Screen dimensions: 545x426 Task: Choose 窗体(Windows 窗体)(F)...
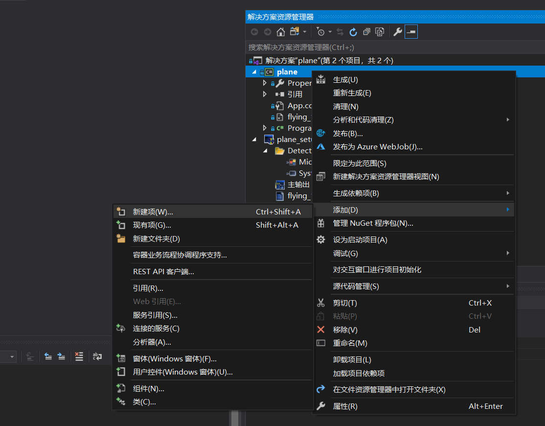pos(212,358)
